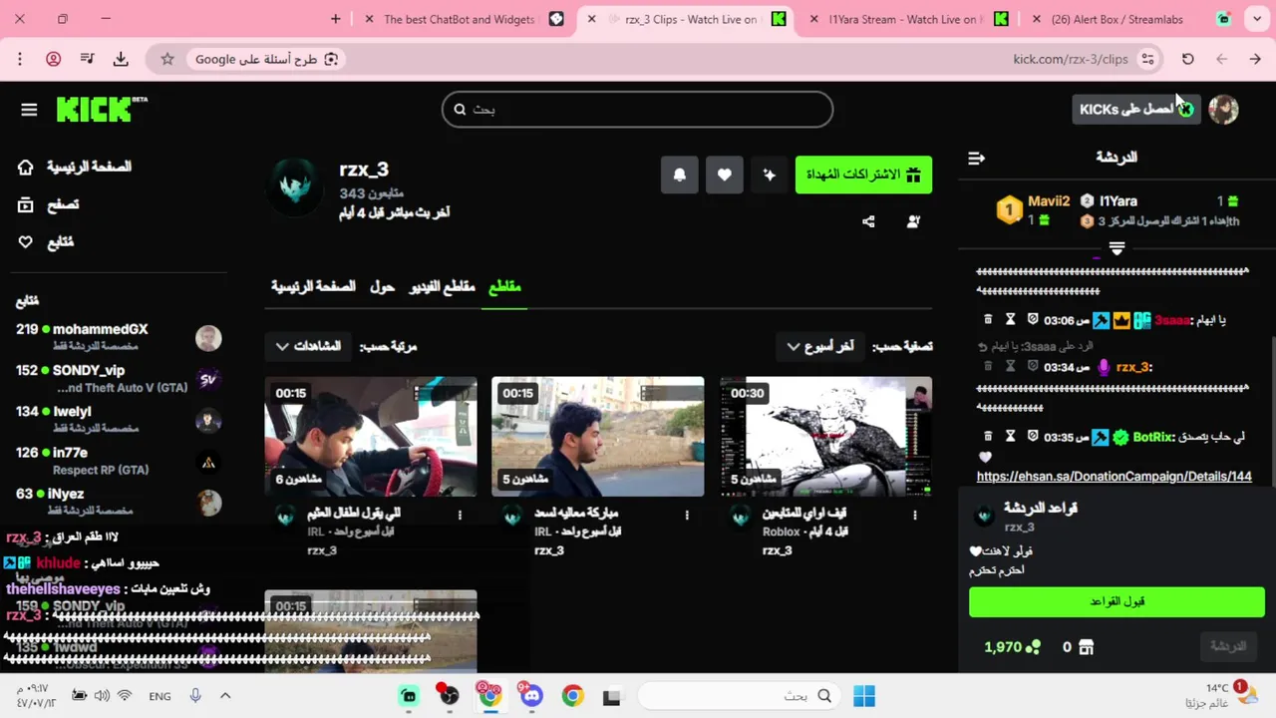This screenshot has width=1276, height=718.
Task: Switch to the حول tab
Action: 383,286
